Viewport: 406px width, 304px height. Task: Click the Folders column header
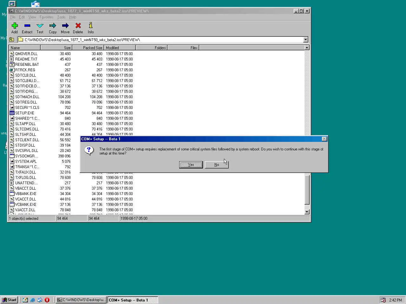coord(151,48)
